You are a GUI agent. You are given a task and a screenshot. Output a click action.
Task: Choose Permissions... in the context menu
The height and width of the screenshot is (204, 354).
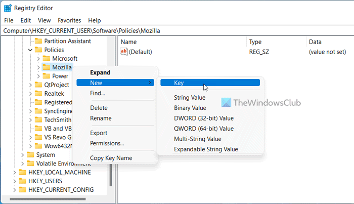click(x=115, y=143)
